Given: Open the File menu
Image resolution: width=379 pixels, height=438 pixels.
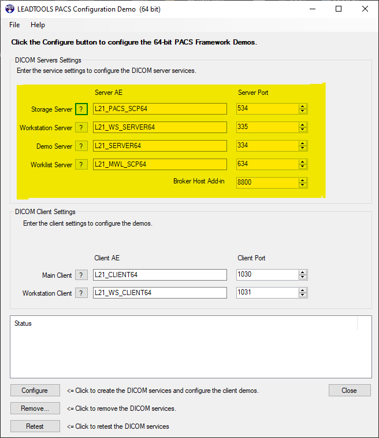Looking at the screenshot, I should (x=14, y=25).
